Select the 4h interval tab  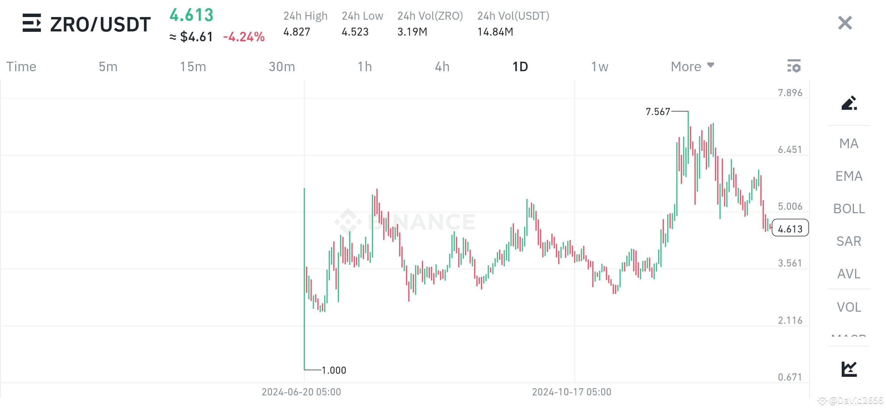click(x=441, y=66)
